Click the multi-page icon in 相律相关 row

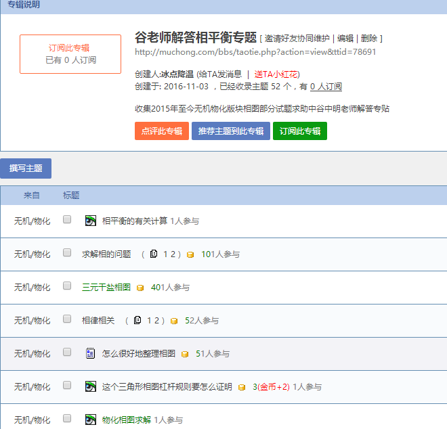tap(137, 320)
